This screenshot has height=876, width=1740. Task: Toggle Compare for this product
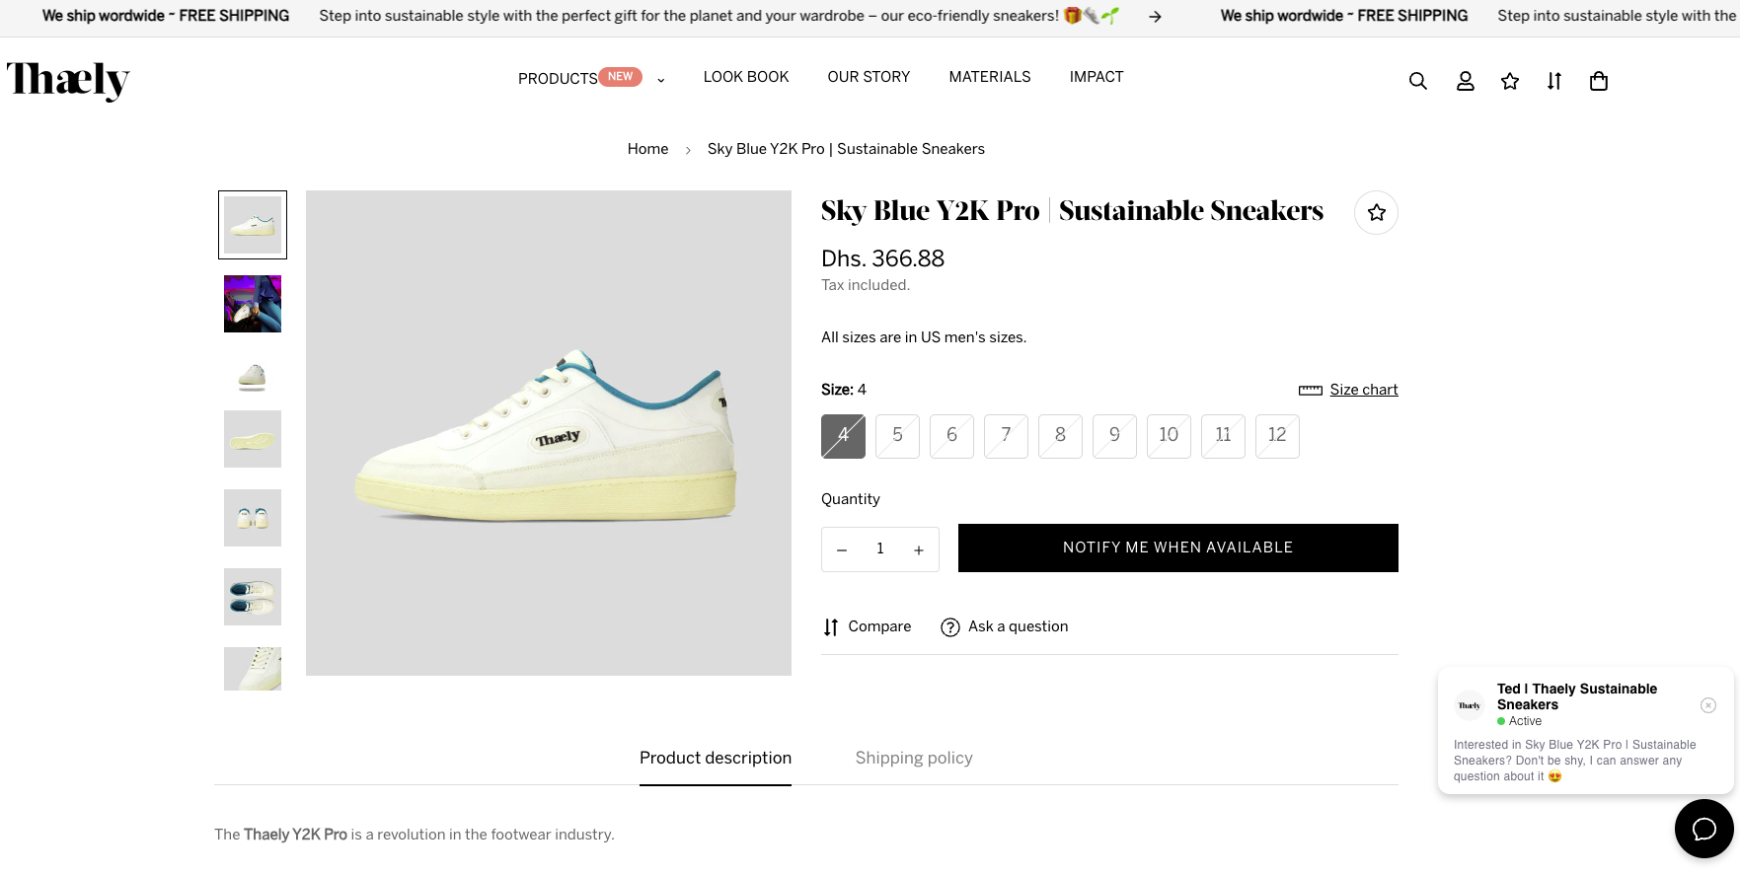click(866, 626)
